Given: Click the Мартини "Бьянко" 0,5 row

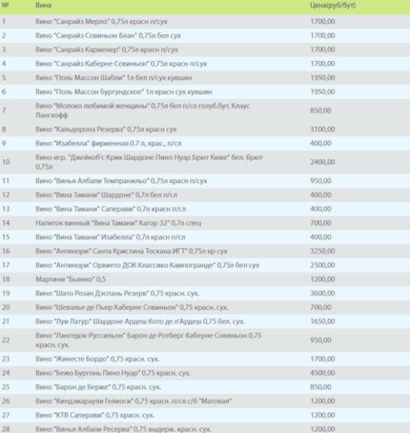Looking at the screenshot, I should [x=205, y=279].
